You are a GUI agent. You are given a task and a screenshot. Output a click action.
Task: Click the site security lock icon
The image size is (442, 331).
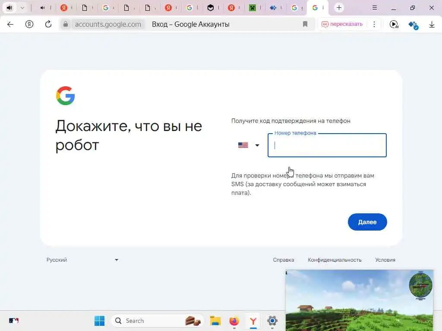[x=66, y=24]
